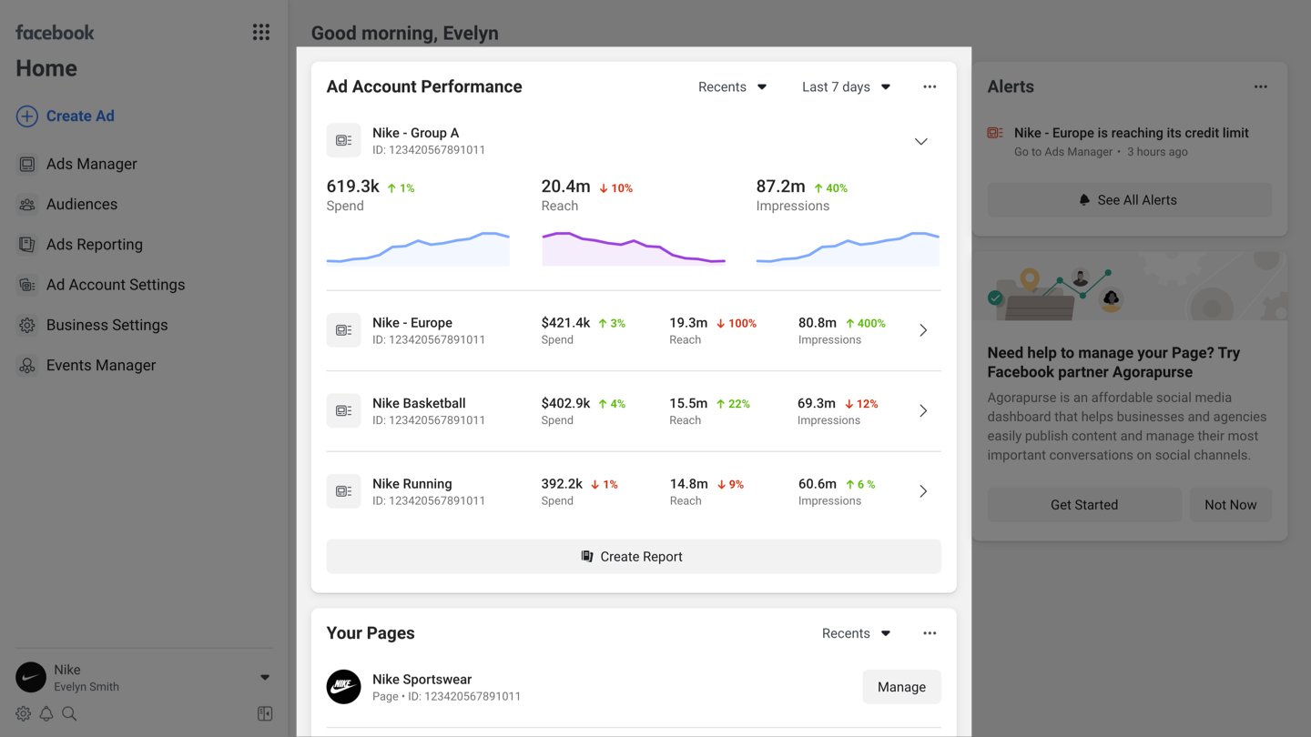This screenshot has width=1311, height=737.
Task: Click the Nike Sportswear page logo
Action: (x=343, y=687)
